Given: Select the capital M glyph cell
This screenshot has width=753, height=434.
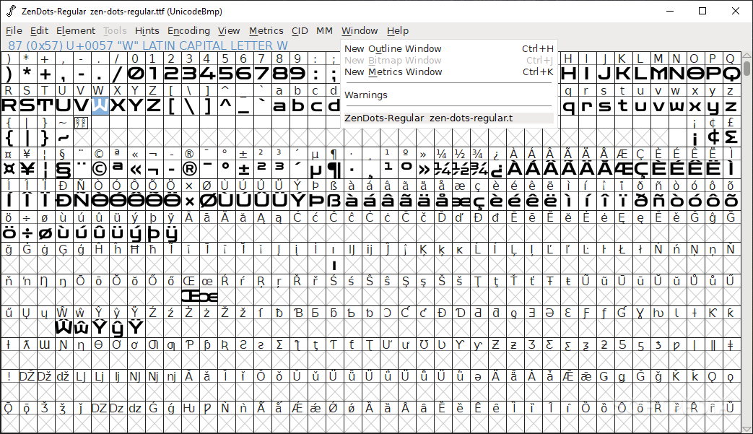Looking at the screenshot, I should coord(658,74).
